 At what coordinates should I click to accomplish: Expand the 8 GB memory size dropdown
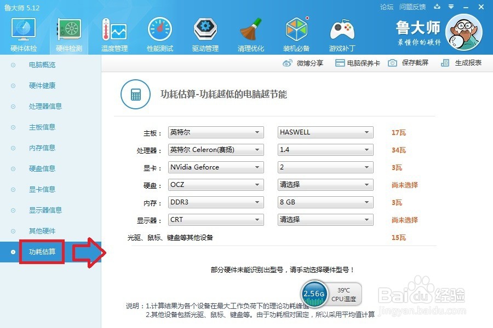pyautogui.click(x=325, y=202)
